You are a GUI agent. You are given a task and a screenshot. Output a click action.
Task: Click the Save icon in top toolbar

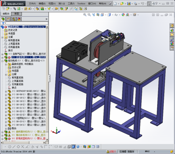pyautogui.click(x=129, y=4)
